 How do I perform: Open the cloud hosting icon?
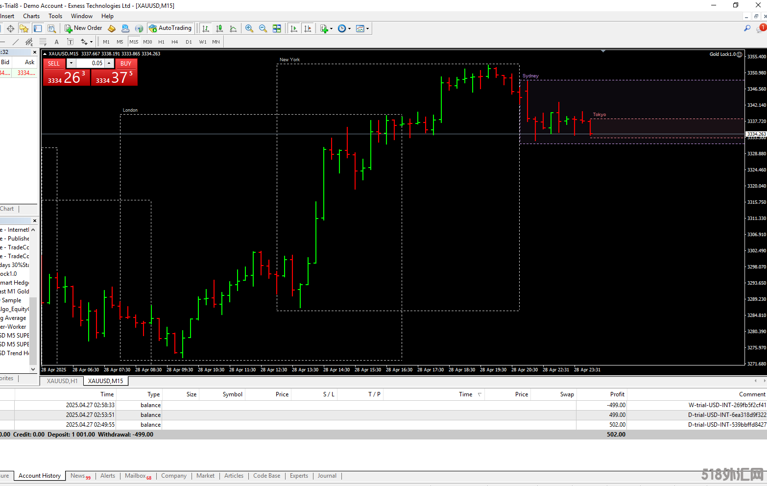(x=125, y=28)
